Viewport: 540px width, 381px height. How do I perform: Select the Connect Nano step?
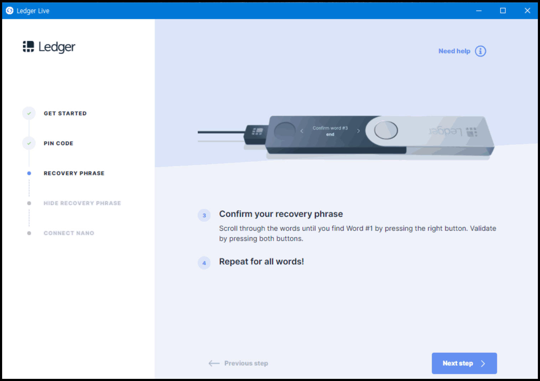[x=69, y=233]
